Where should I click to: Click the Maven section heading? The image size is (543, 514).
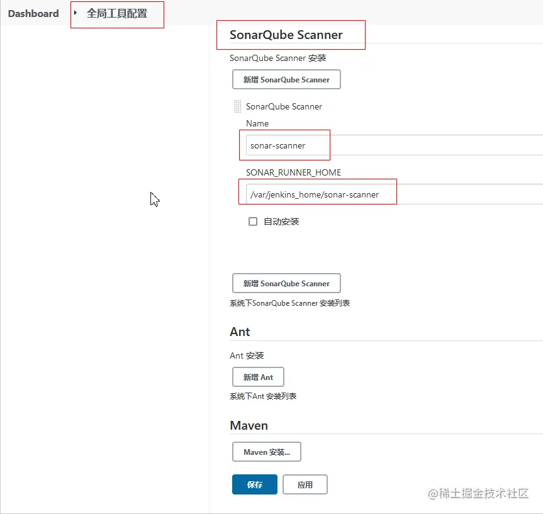[249, 425]
